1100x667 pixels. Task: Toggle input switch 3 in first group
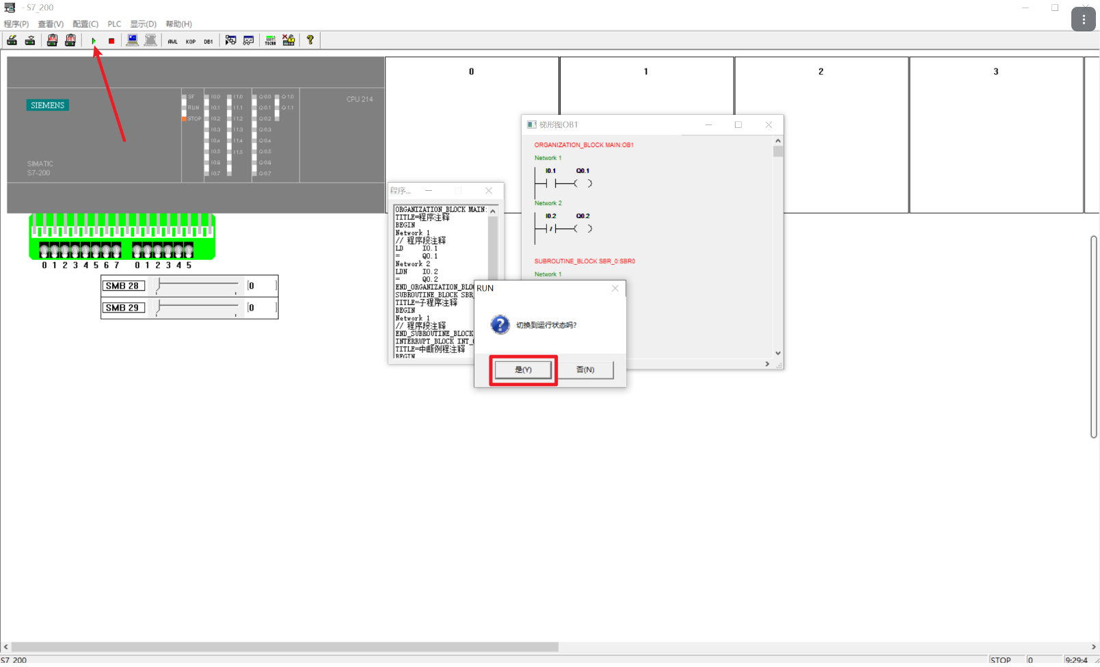pos(75,250)
